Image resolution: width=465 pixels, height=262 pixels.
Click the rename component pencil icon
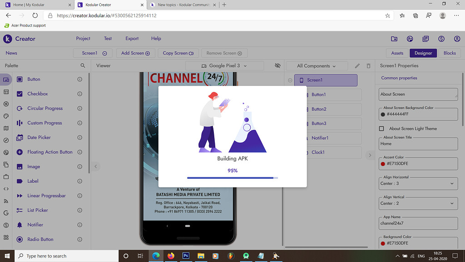tap(357, 66)
